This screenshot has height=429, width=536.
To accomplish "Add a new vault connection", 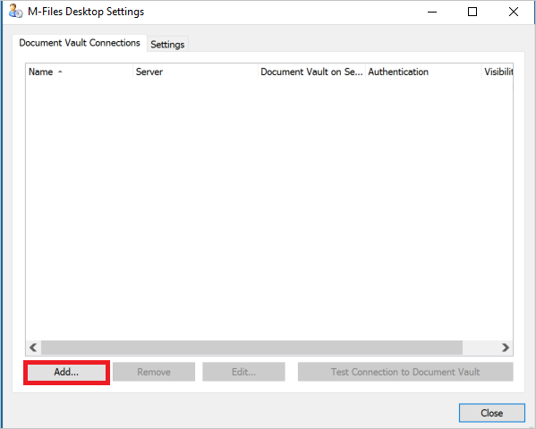I will point(66,372).
